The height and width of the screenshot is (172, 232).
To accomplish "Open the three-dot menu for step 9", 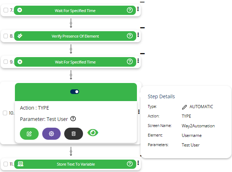I will click(138, 61).
